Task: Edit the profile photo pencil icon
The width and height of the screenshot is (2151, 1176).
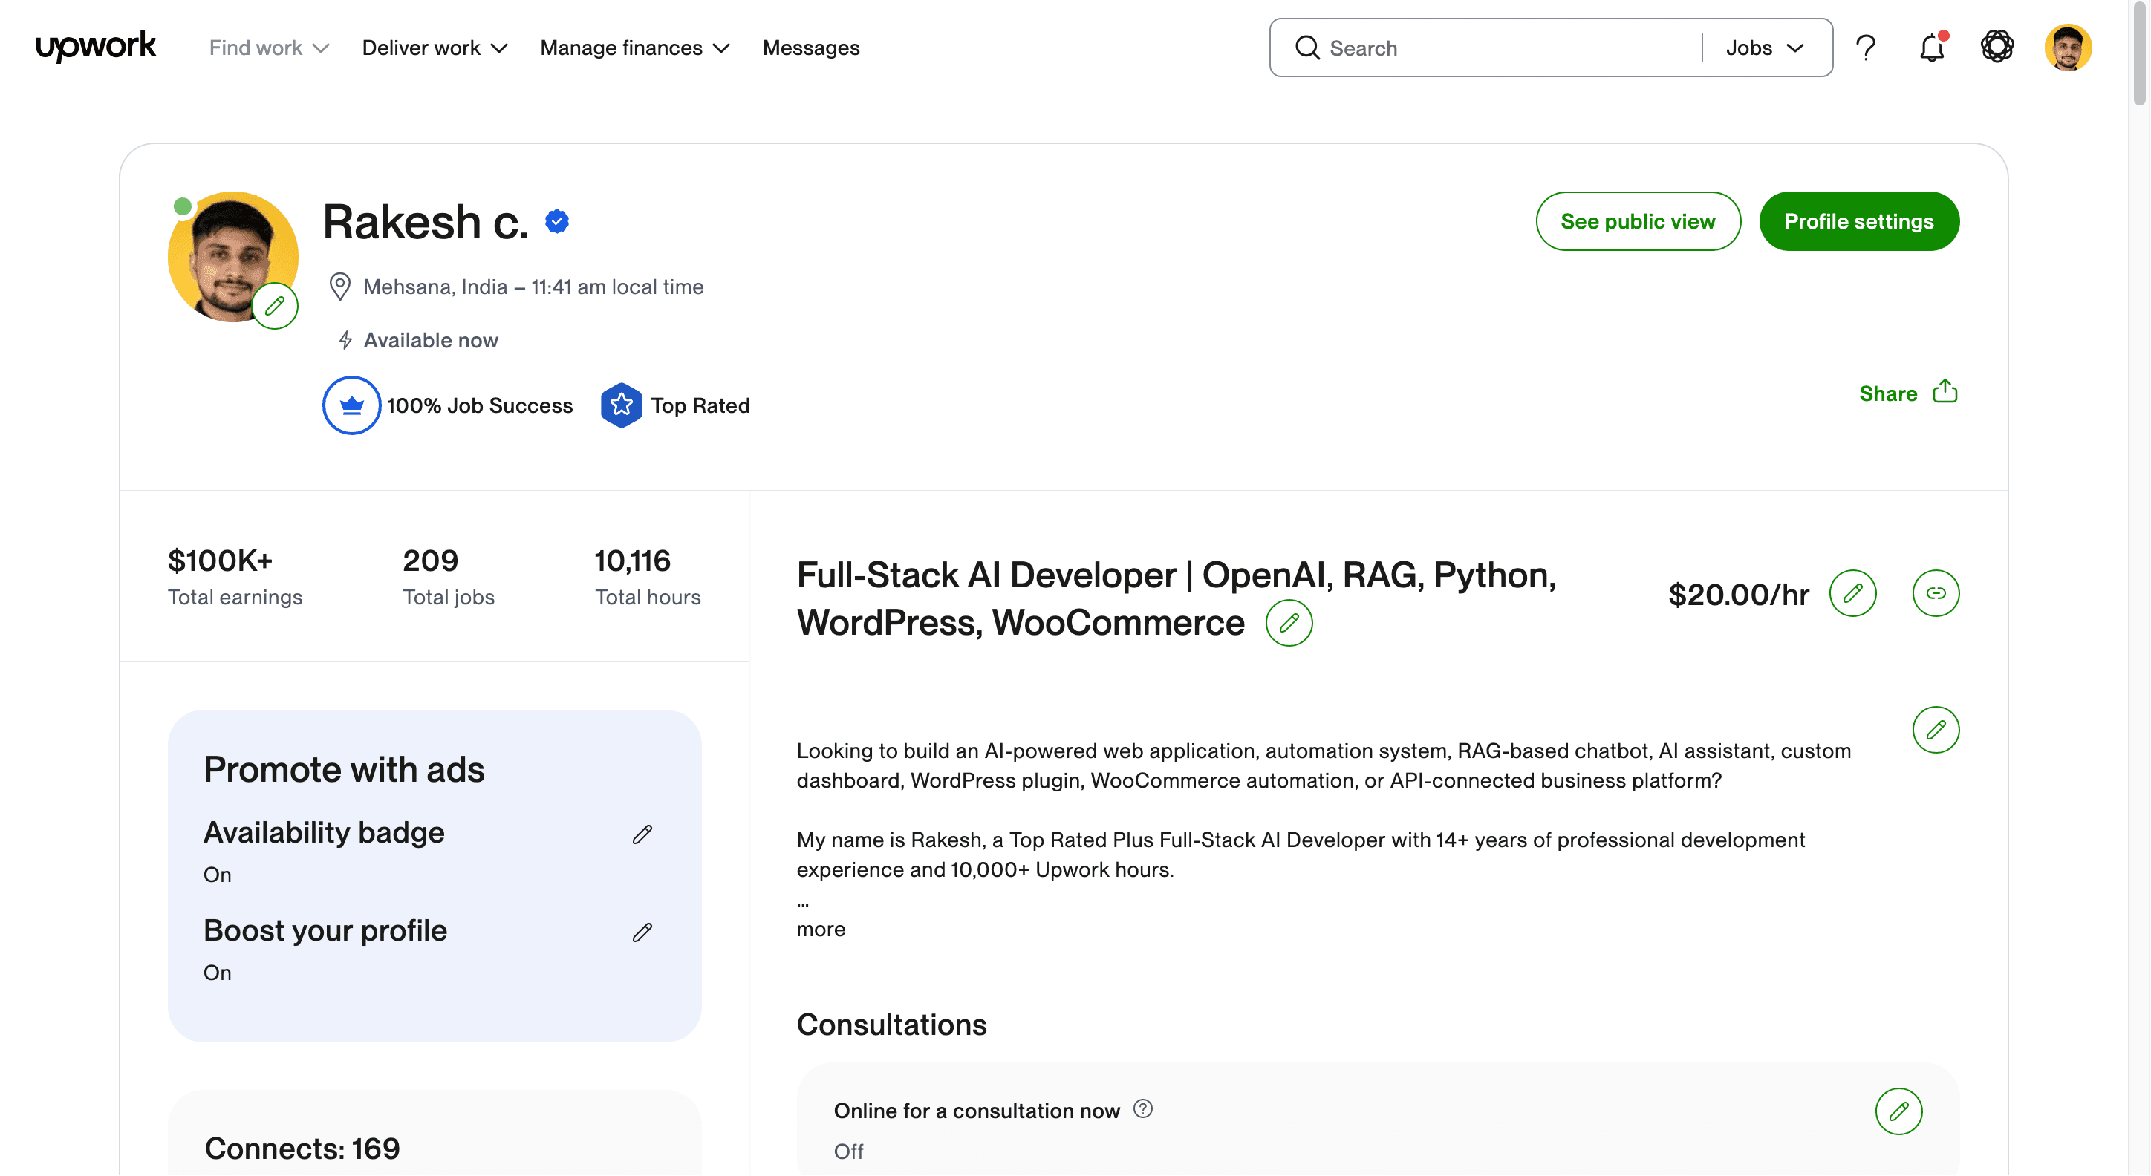Action: coord(275,307)
